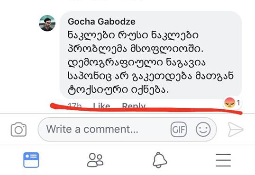This screenshot has width=255, height=175.
Task: Open the camera photo attachment icon
Action: pos(18,130)
